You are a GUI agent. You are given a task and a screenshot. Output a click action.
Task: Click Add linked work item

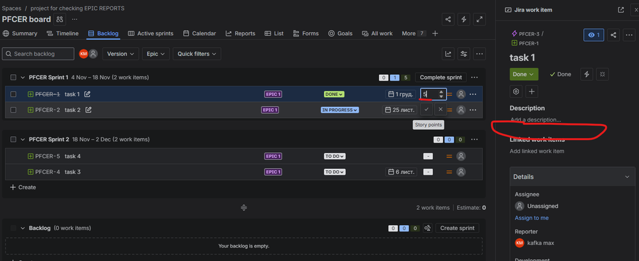click(x=537, y=151)
